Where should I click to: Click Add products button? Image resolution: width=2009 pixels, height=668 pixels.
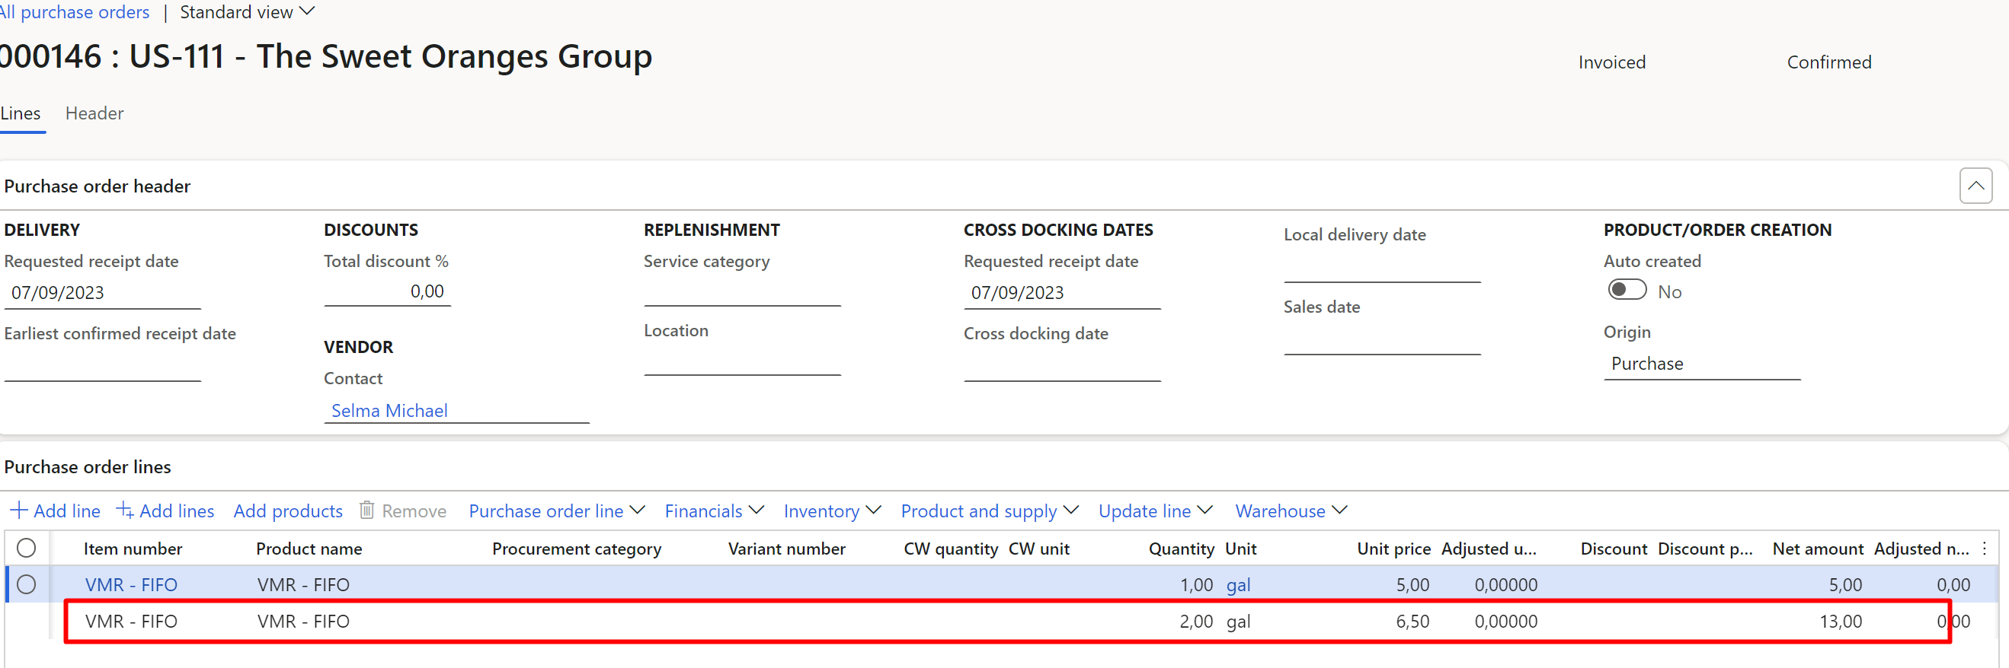[x=288, y=511]
